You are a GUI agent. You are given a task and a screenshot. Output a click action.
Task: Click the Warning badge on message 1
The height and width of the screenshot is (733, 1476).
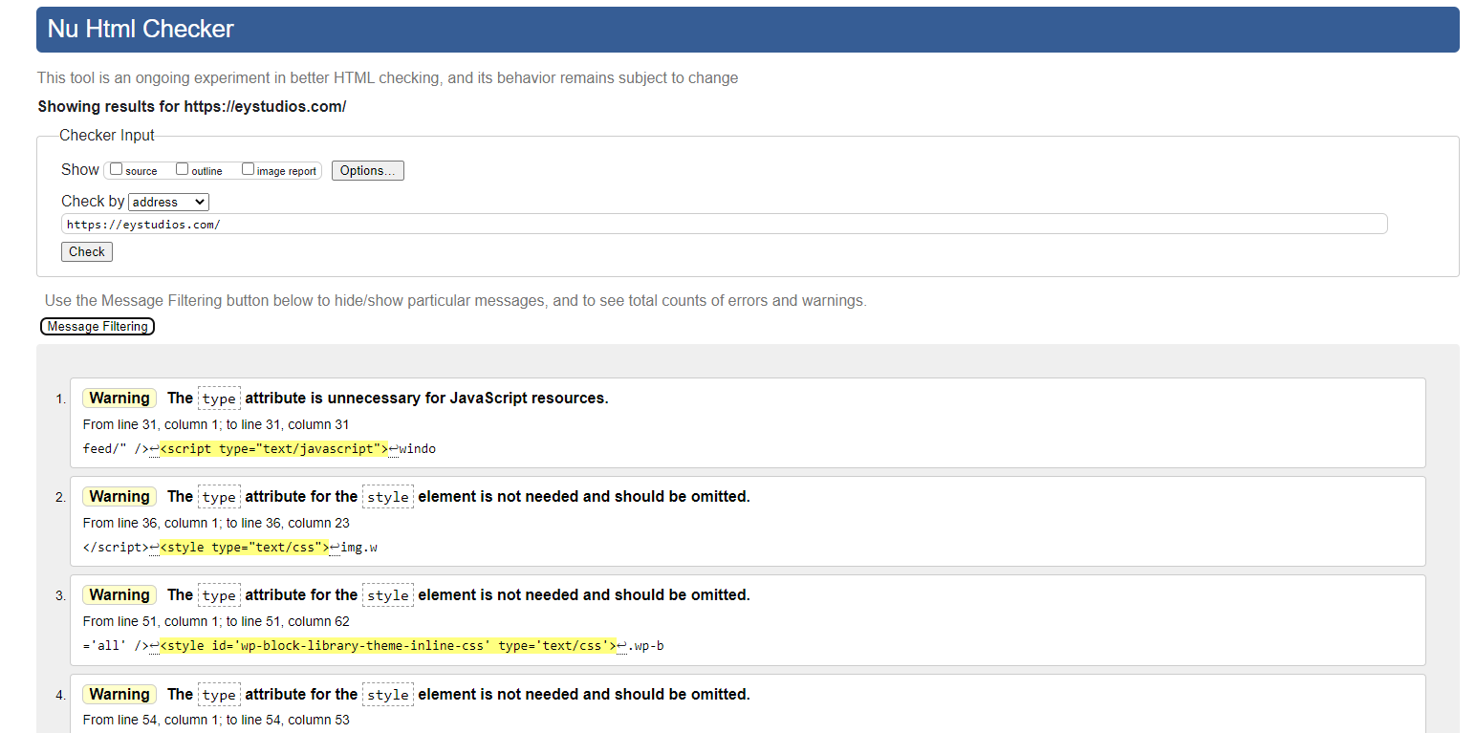tap(119, 398)
